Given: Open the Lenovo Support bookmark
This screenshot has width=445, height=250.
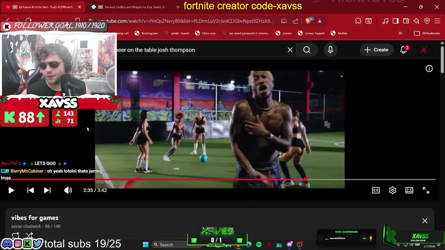Looking at the screenshot, I should click(x=311, y=33).
